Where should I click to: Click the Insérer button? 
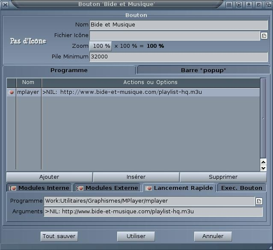click(x=136, y=177)
